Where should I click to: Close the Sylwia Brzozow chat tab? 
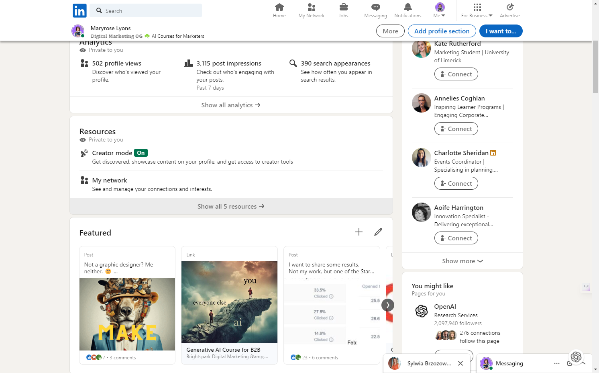click(460, 363)
